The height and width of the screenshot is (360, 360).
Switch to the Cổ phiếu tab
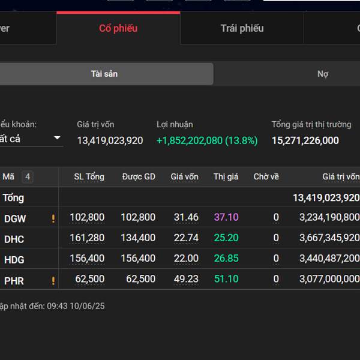tap(118, 28)
